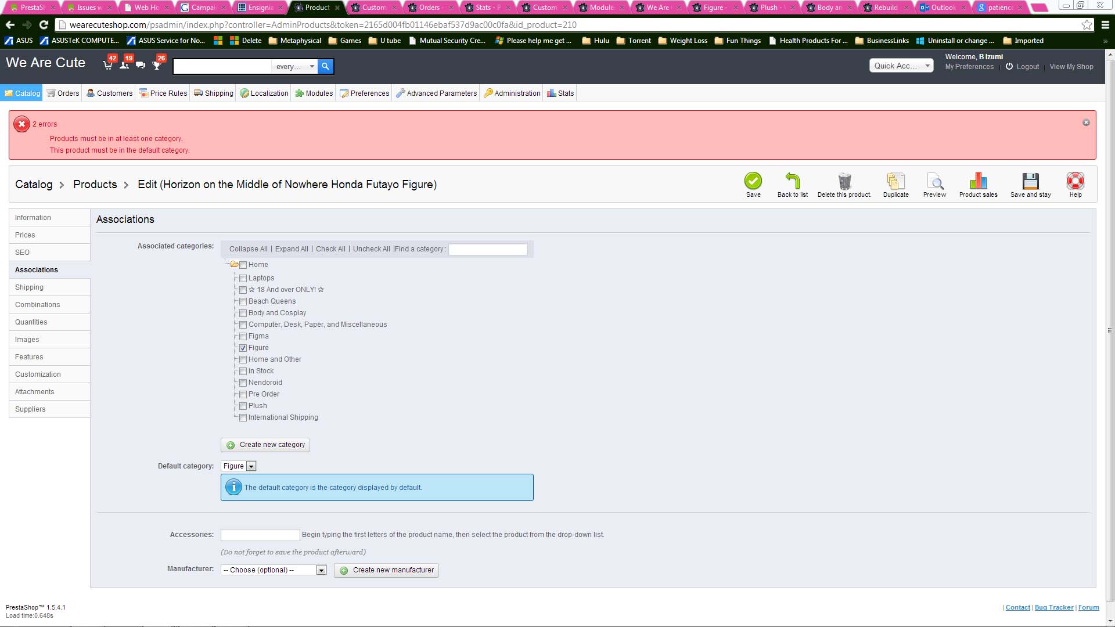Open the Default category dropdown
This screenshot has height=627, width=1115.
[239, 466]
